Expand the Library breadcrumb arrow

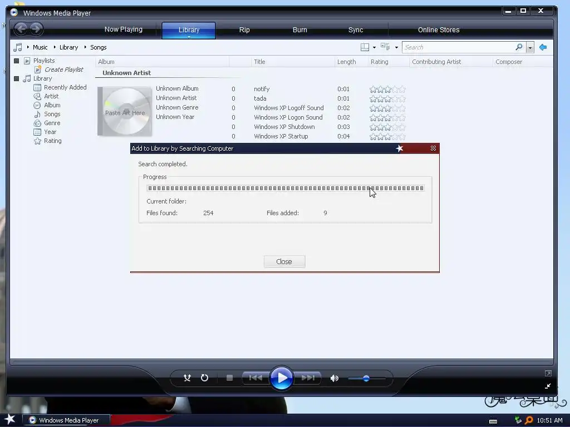pos(55,47)
